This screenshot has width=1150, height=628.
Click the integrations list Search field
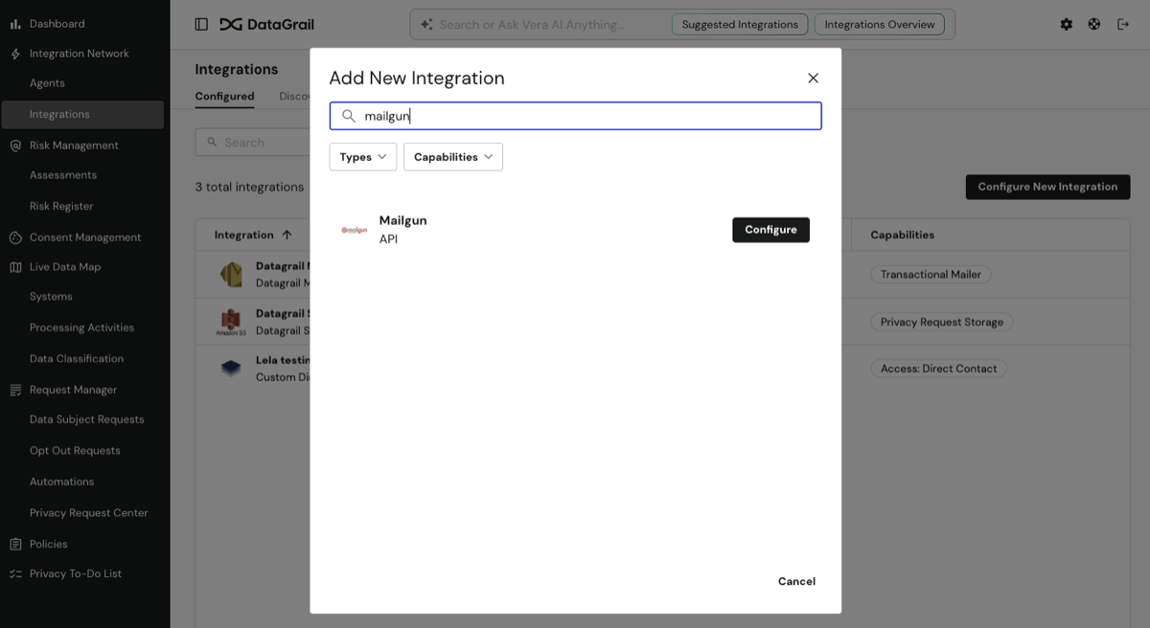(x=252, y=143)
